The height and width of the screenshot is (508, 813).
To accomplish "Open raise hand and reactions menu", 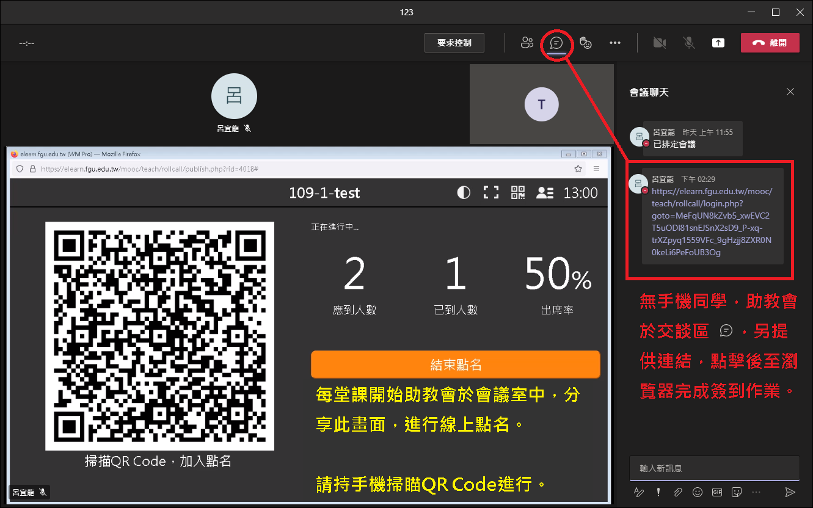I will click(586, 43).
